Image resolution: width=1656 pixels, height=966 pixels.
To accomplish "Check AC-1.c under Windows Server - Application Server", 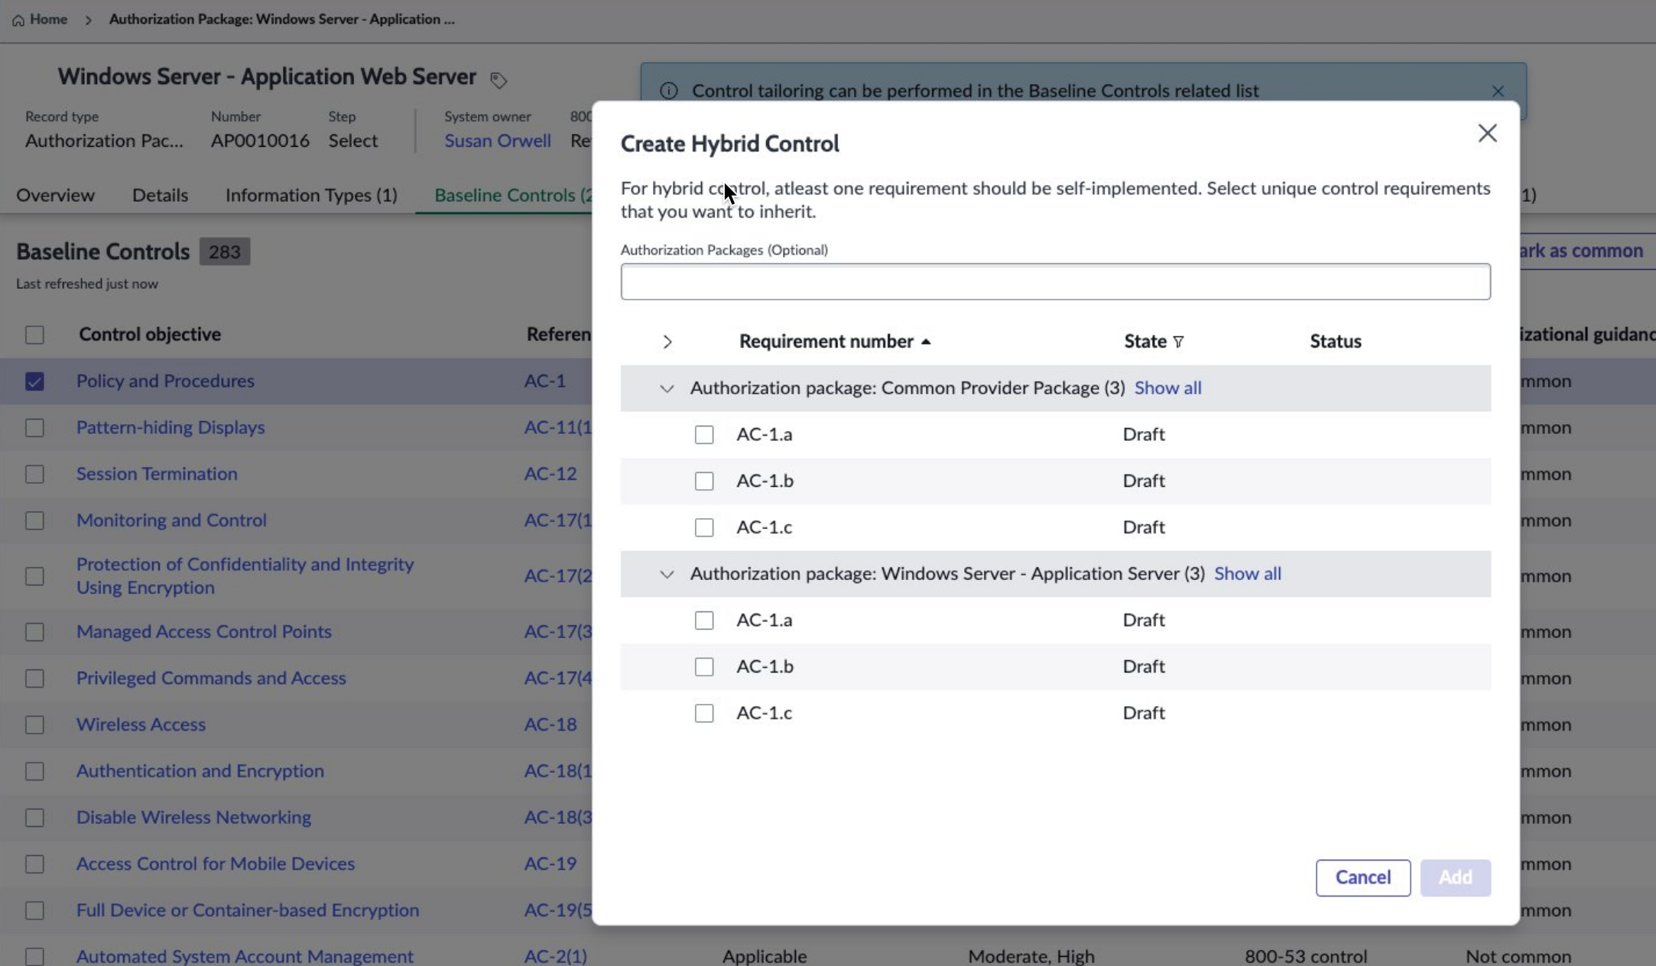I will (x=704, y=713).
